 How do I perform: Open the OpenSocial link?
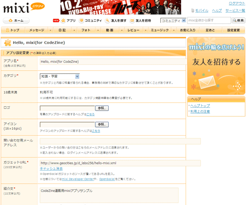(107, 179)
